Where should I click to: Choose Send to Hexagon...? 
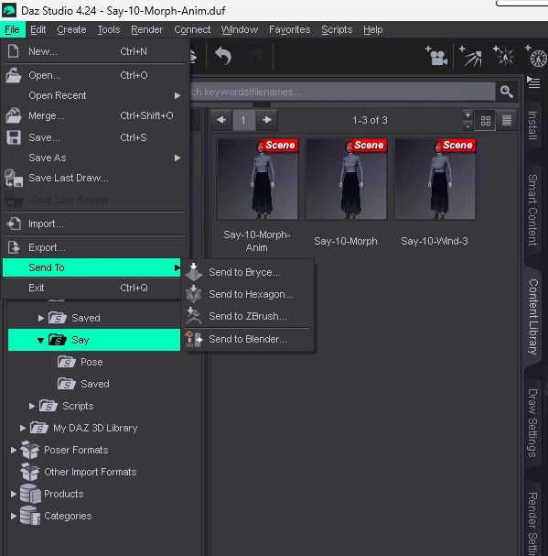pyautogui.click(x=248, y=294)
